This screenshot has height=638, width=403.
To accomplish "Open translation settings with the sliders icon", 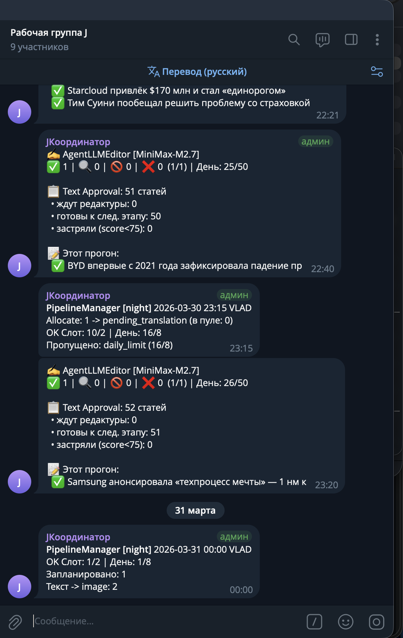I will (377, 73).
